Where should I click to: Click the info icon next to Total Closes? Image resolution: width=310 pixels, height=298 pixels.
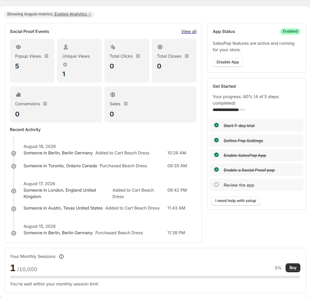pos(187,56)
